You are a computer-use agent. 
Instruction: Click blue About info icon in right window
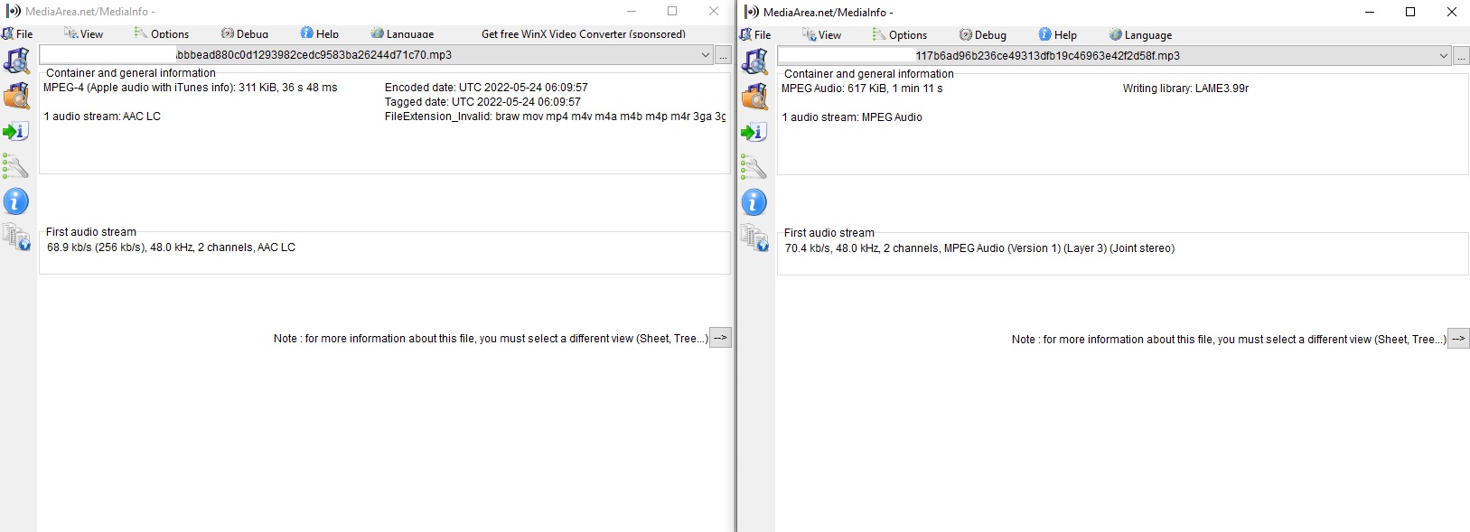coord(754,202)
